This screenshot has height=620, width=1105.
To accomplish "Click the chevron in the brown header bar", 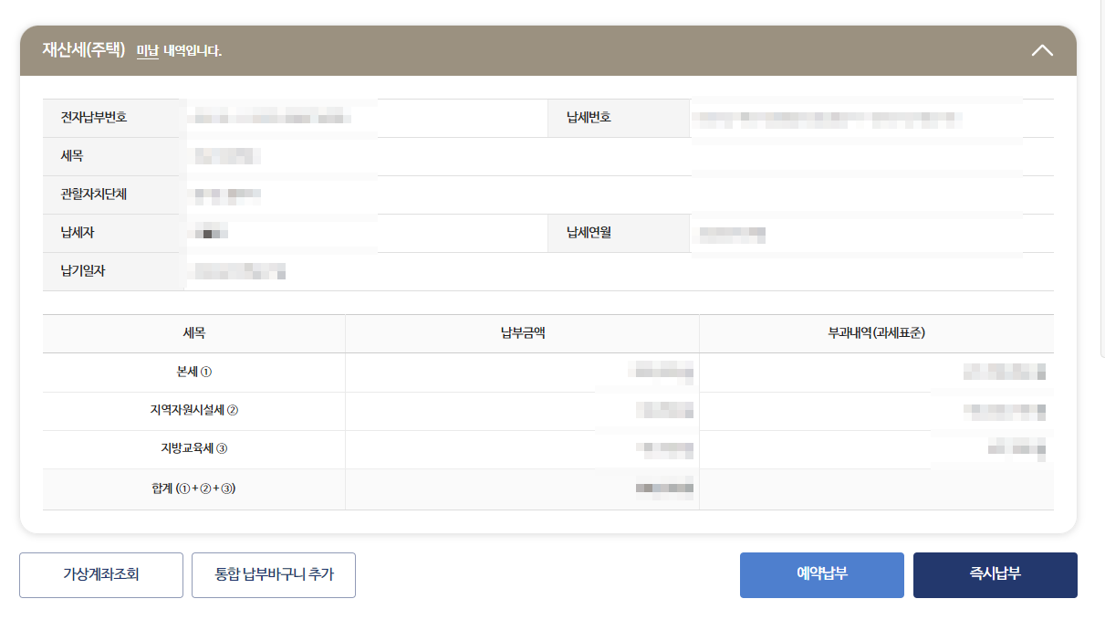I will pyautogui.click(x=1040, y=51).
